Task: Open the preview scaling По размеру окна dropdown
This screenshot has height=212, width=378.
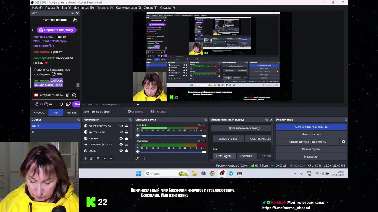Action: point(119,105)
